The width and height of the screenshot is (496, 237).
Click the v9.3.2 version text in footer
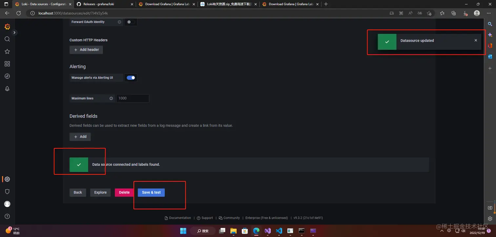308,218
